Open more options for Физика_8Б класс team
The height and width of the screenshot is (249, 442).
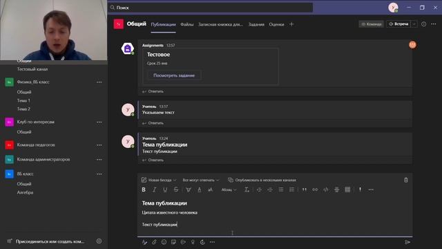pyautogui.click(x=99, y=82)
